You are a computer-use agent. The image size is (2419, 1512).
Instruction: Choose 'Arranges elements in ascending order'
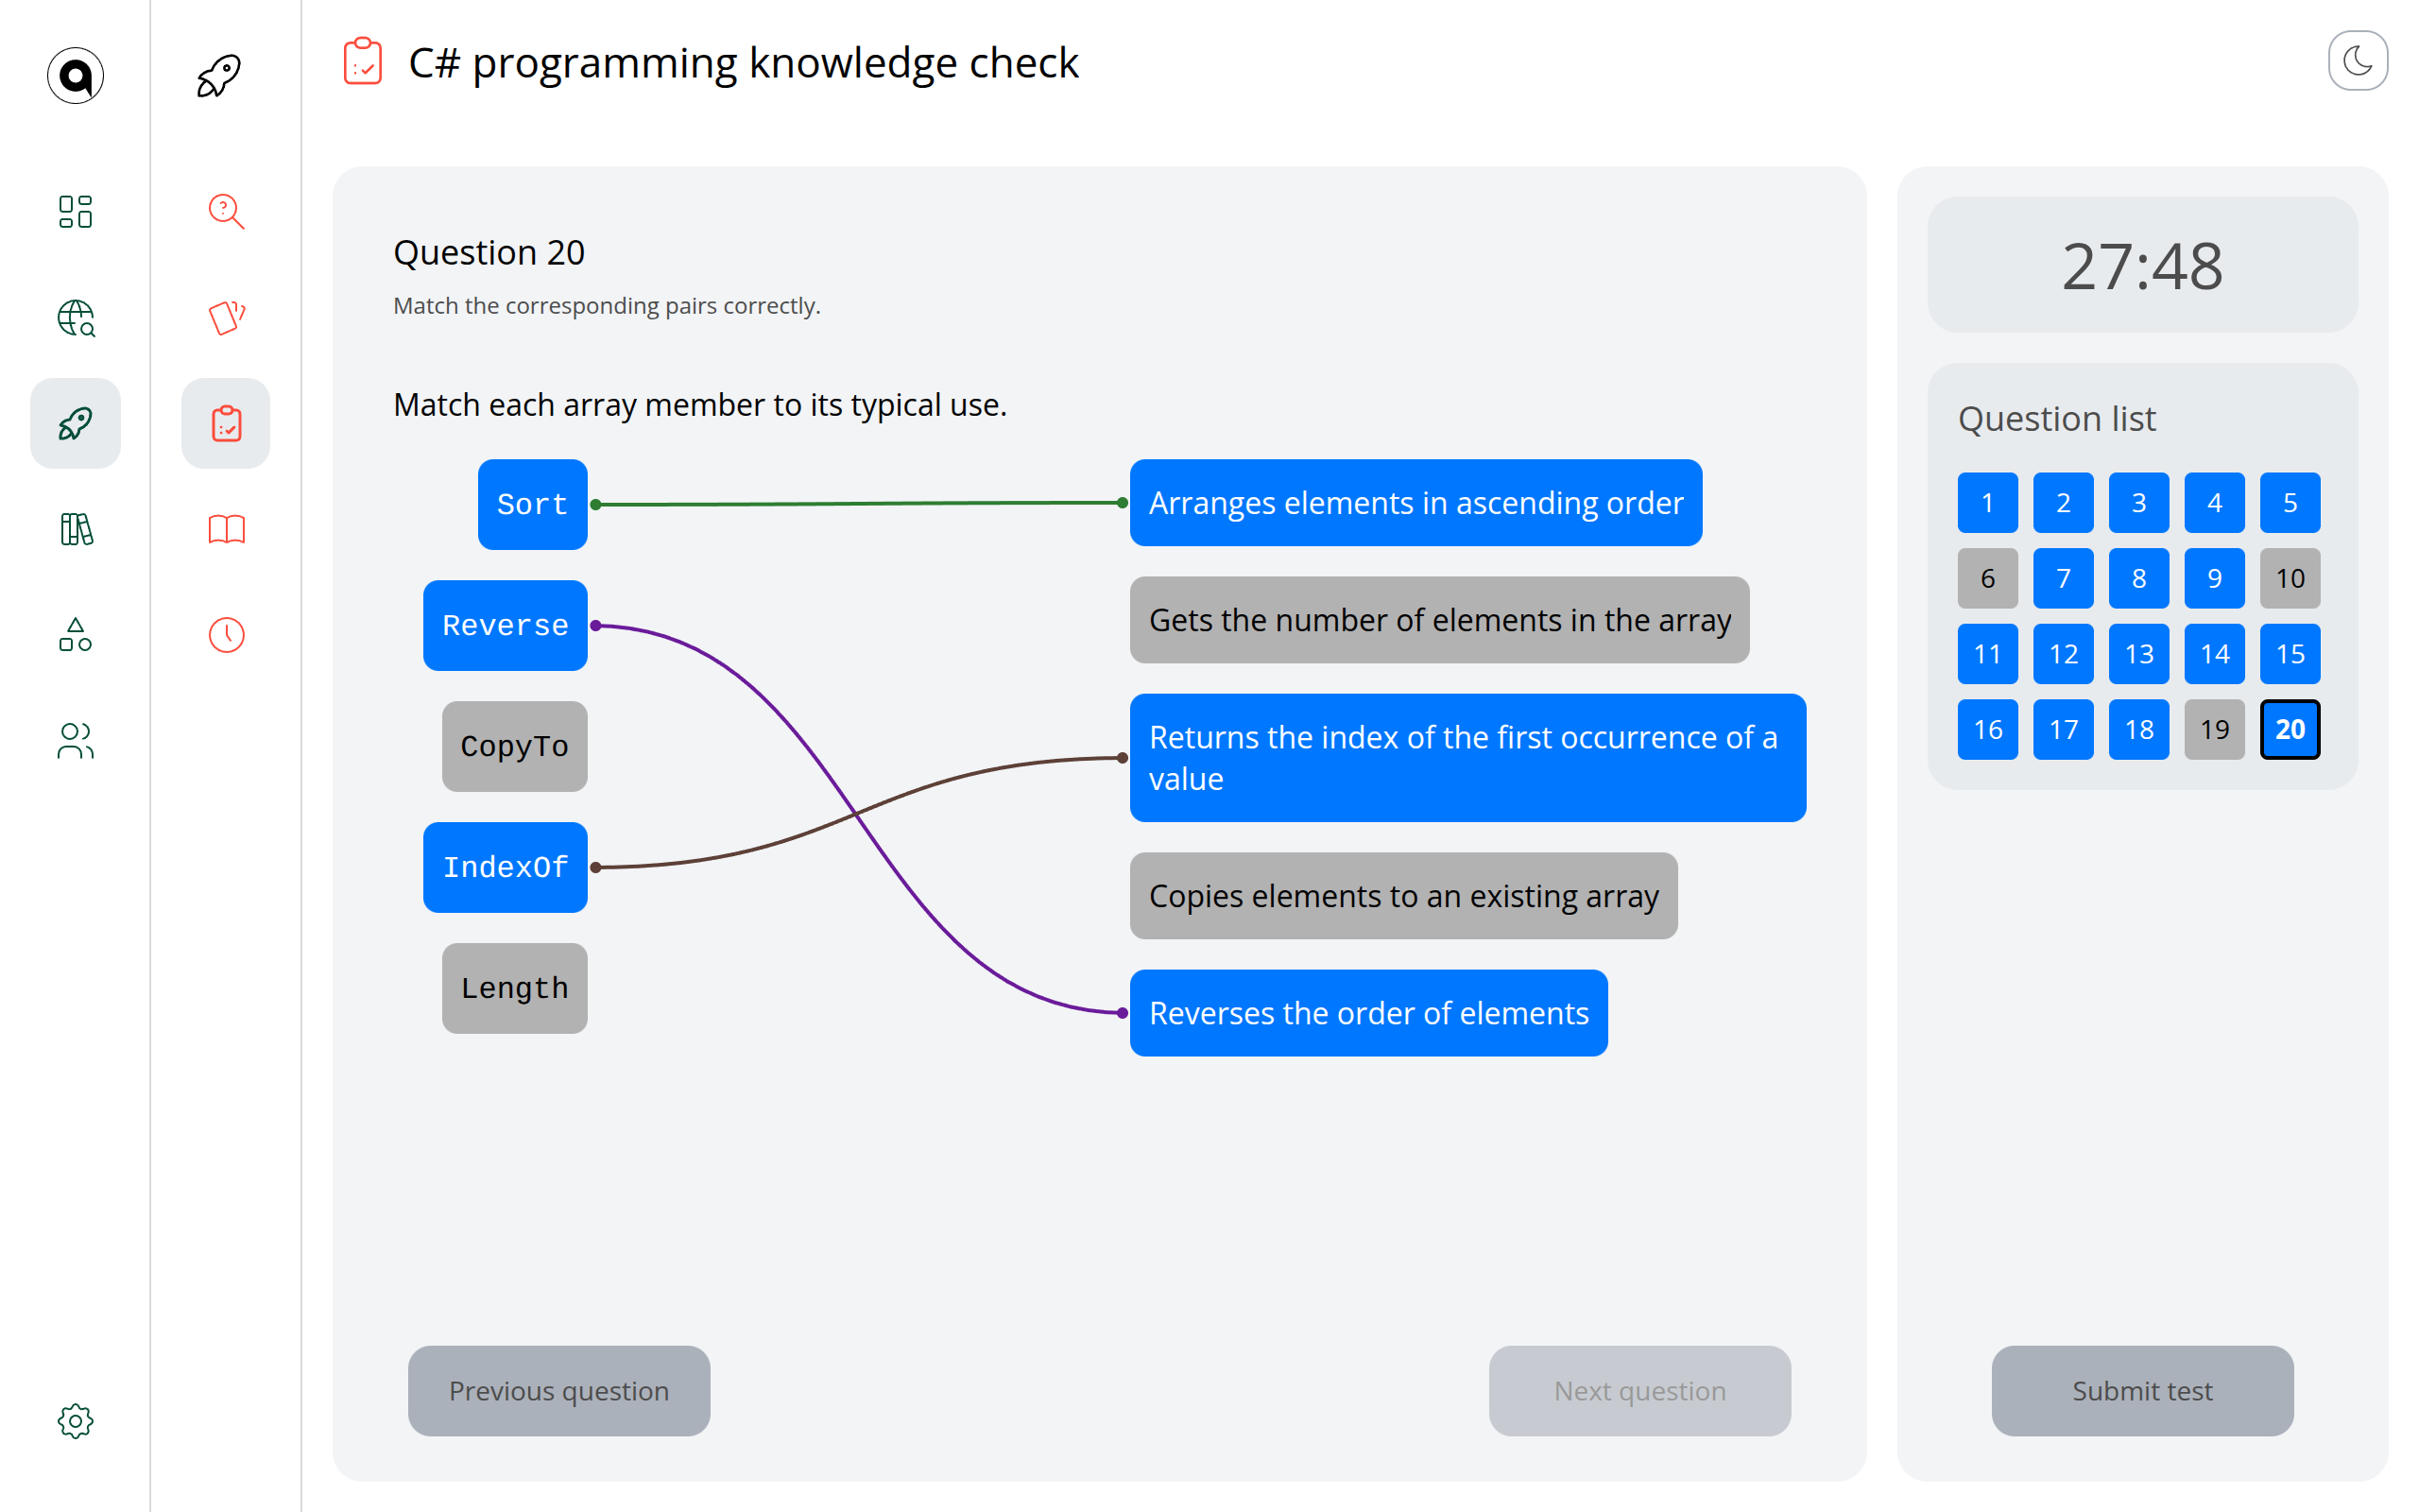1416,503
